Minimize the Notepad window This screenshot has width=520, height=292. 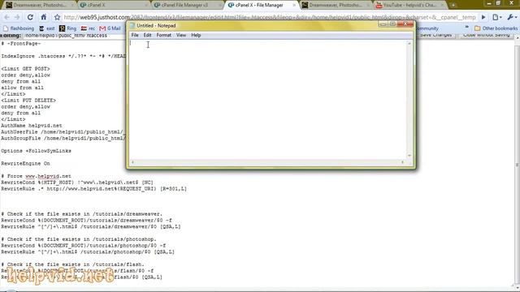[x=383, y=24]
